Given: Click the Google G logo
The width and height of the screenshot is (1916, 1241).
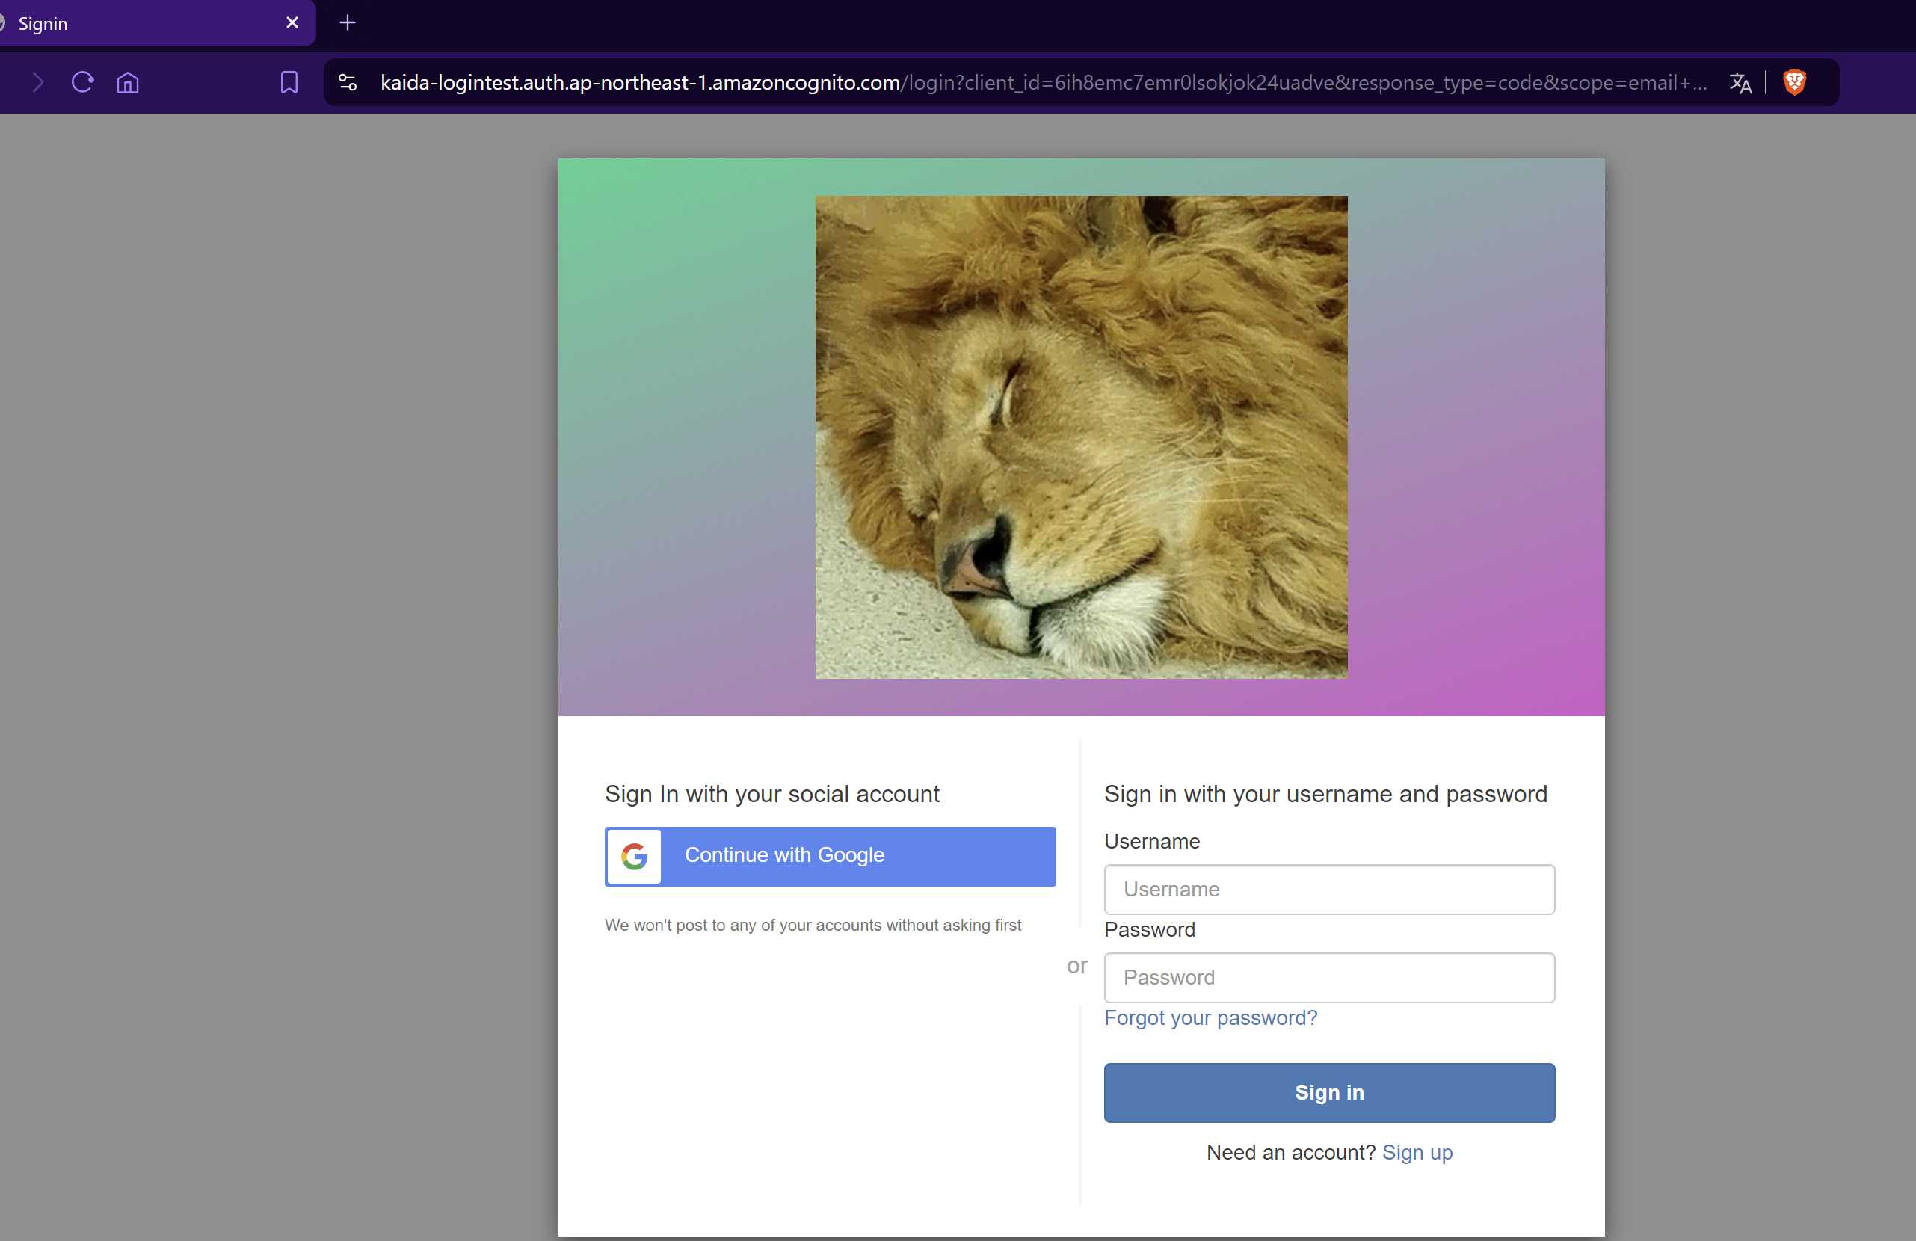Looking at the screenshot, I should point(635,856).
